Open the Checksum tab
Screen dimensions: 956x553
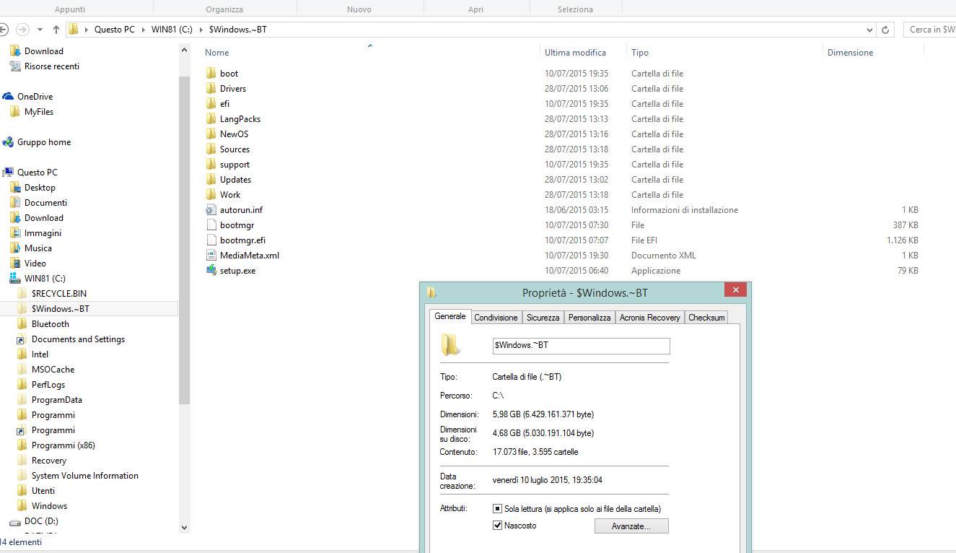[706, 318]
